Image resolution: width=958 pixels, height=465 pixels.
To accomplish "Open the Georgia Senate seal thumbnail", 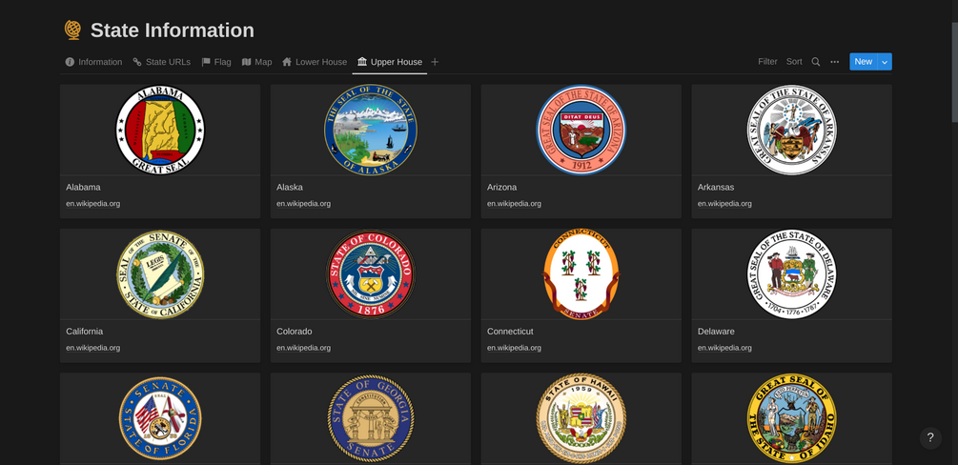I will click(371, 418).
